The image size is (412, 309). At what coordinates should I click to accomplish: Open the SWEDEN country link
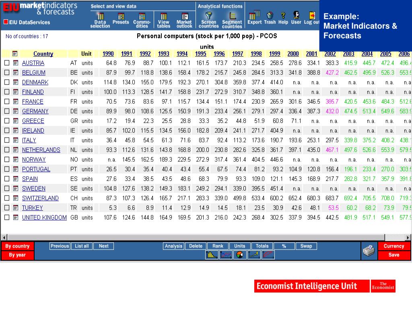(x=34, y=188)
